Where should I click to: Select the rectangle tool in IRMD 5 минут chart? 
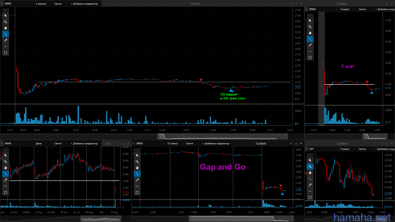point(310,58)
